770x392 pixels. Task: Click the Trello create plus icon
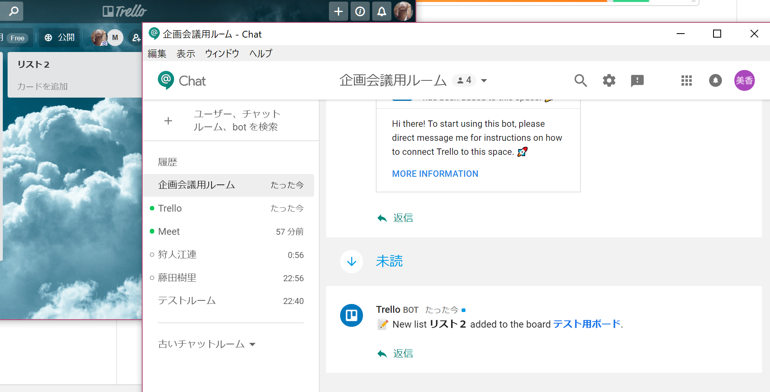[x=338, y=12]
